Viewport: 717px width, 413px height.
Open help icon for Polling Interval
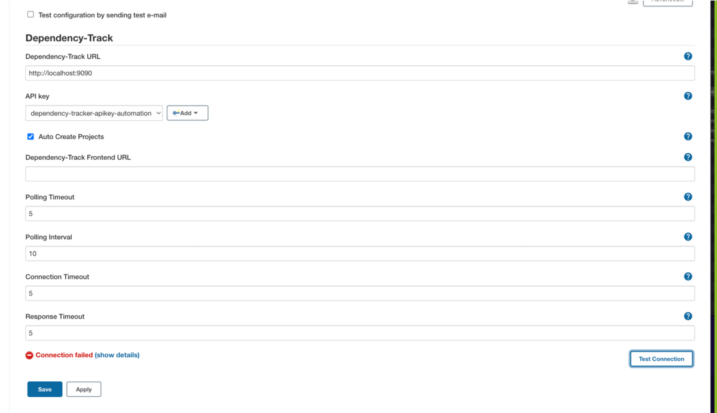(x=688, y=236)
